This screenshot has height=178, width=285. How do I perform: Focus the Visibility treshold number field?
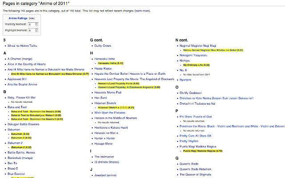33,24
